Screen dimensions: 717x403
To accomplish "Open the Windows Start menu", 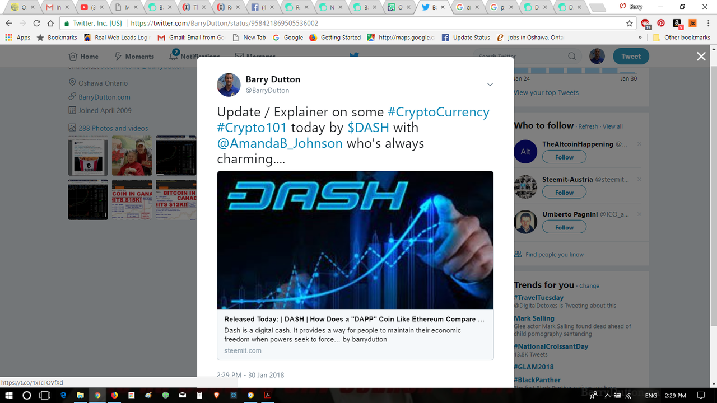I will pyautogui.click(x=9, y=395).
